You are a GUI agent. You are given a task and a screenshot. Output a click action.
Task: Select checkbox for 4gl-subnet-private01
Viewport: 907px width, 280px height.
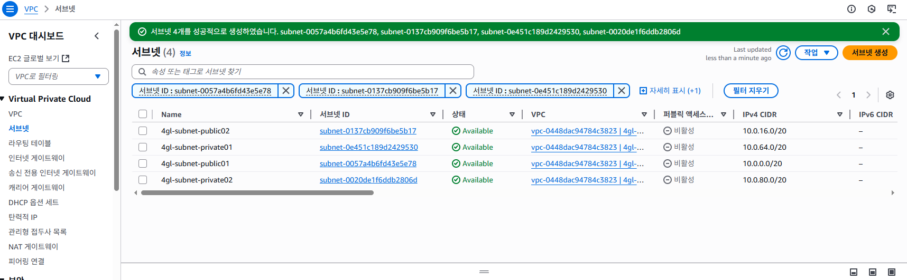point(143,147)
